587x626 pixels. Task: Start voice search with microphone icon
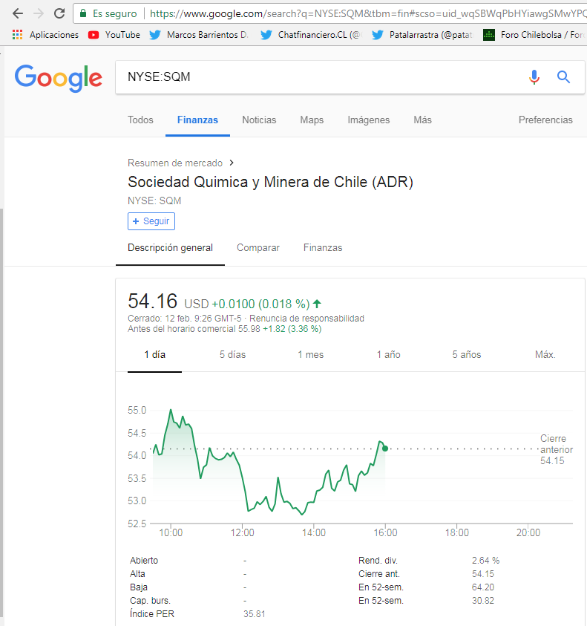pos(534,76)
